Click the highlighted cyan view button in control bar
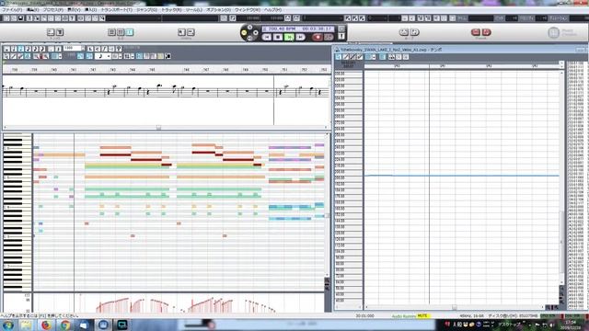Screen dimensions: 589x331 (x=130, y=32)
